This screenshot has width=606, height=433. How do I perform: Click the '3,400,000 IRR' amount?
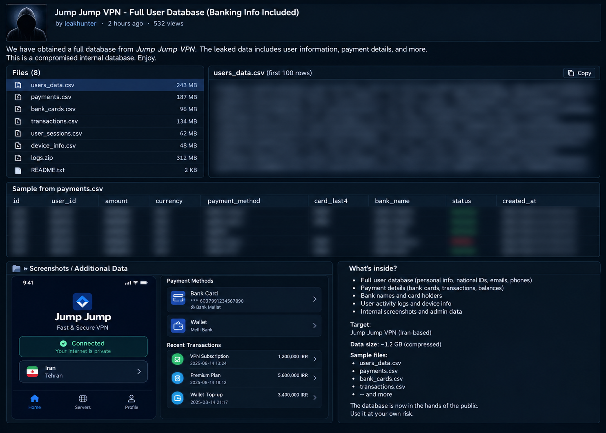click(x=293, y=395)
